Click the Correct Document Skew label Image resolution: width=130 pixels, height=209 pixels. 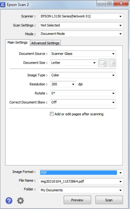tap(28, 102)
